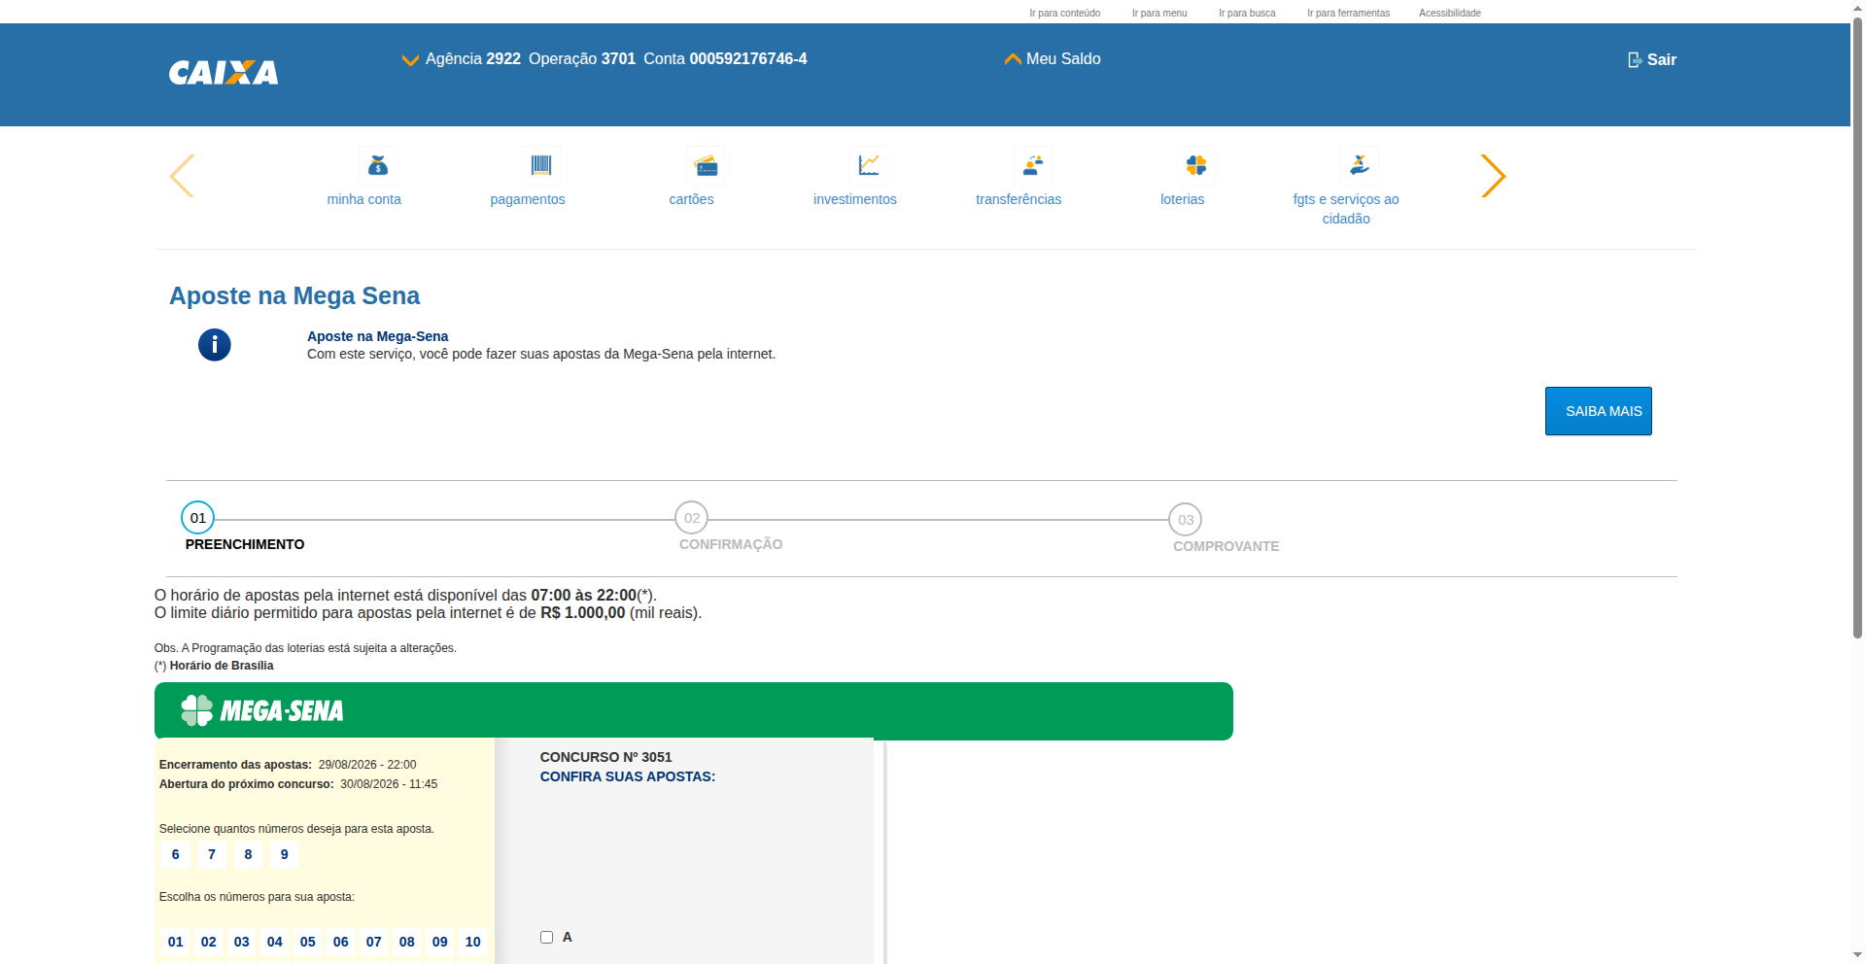1865x964 pixels.
Task: Click the blue information icon
Action: click(x=215, y=345)
